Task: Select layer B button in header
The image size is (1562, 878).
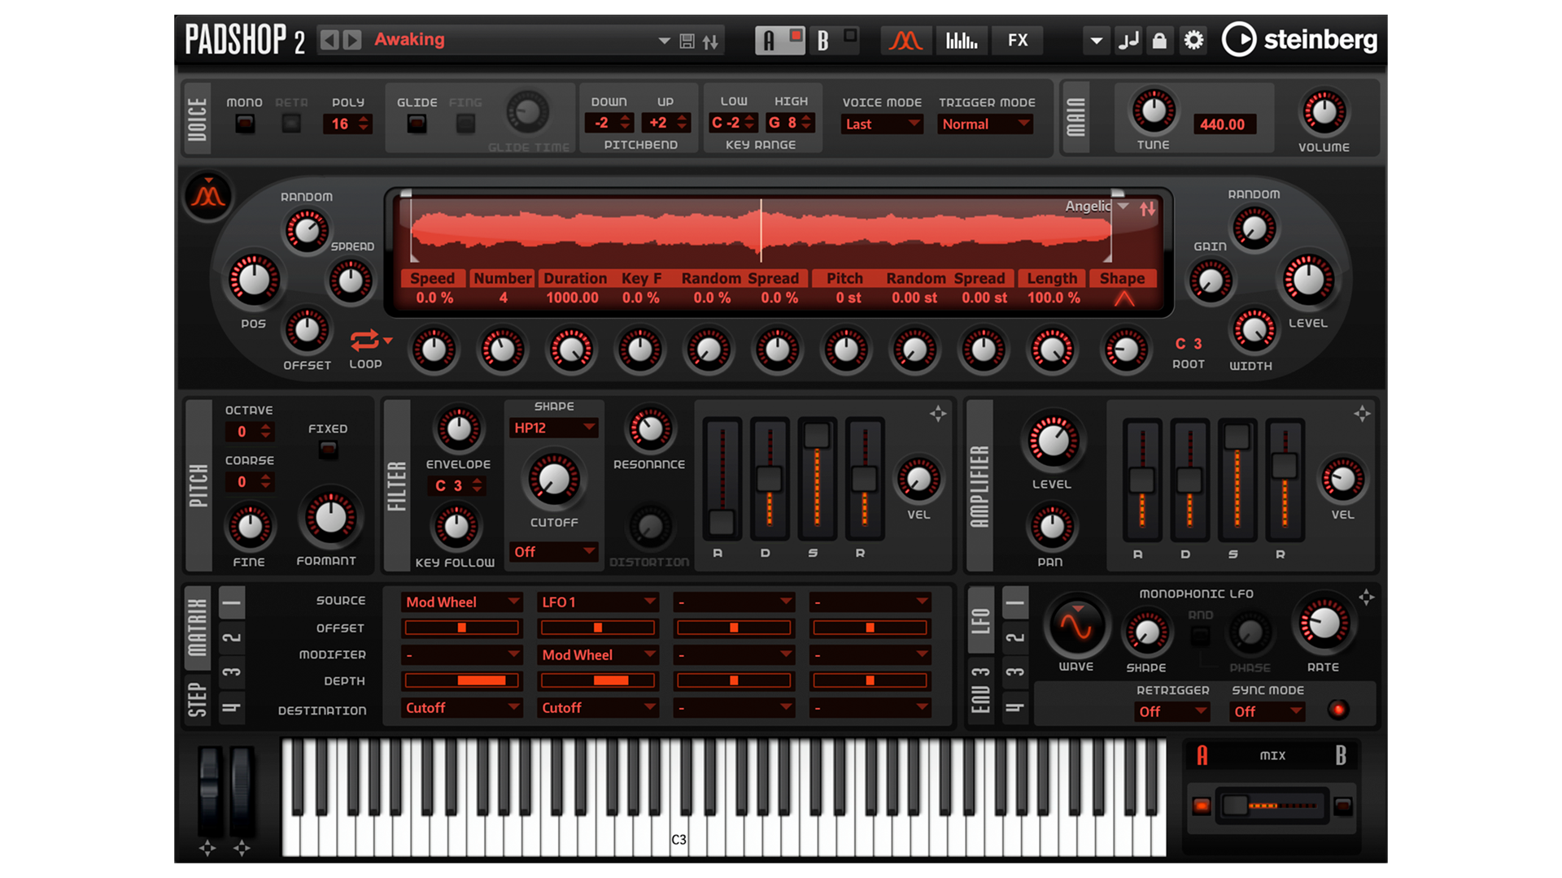Action: click(823, 40)
